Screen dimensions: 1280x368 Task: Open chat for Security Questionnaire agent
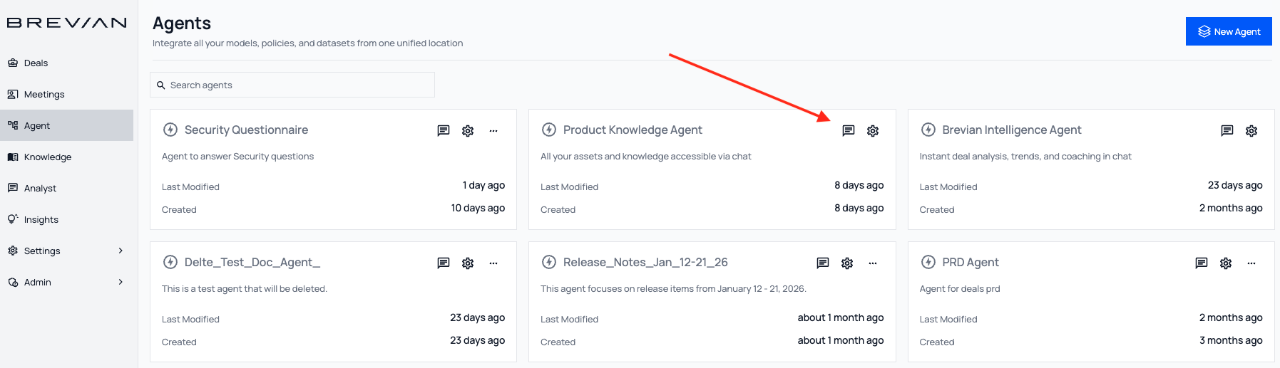[x=443, y=130]
